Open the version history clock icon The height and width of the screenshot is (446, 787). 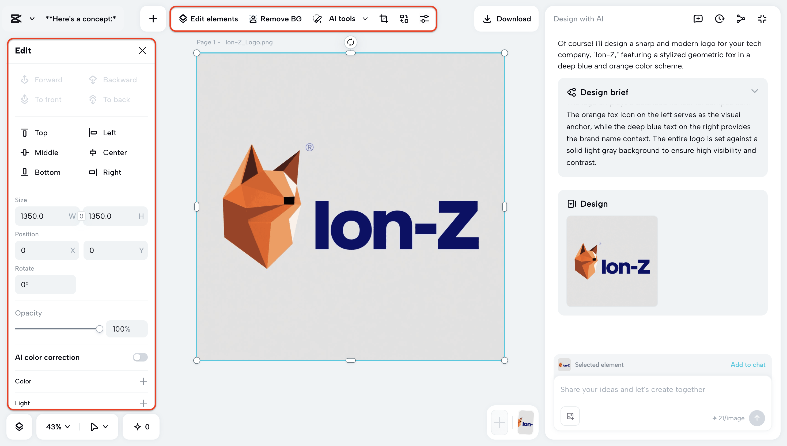click(x=720, y=19)
